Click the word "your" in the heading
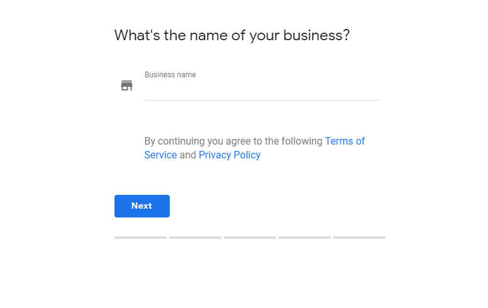Viewport: 488px width, 308px height. (264, 36)
